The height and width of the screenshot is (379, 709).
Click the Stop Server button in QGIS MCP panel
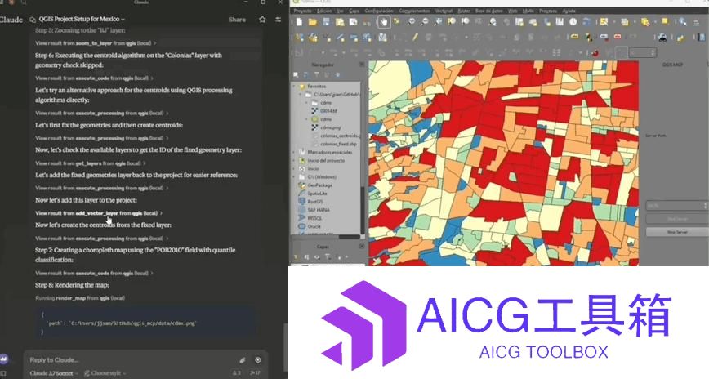[677, 232]
